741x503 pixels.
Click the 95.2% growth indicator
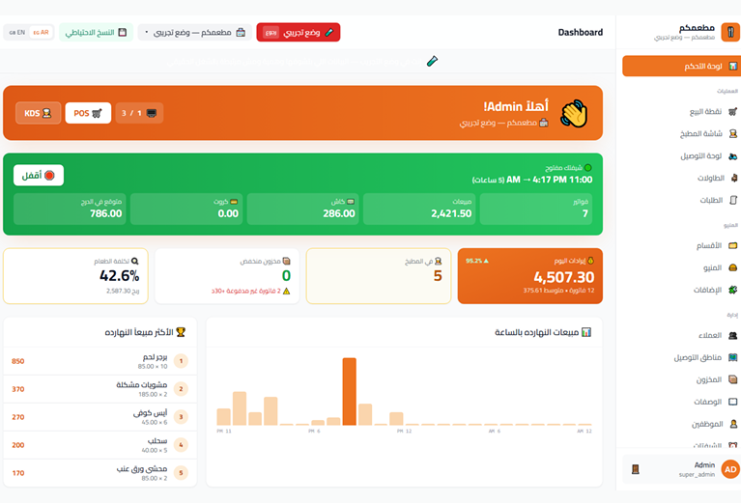[x=477, y=261]
